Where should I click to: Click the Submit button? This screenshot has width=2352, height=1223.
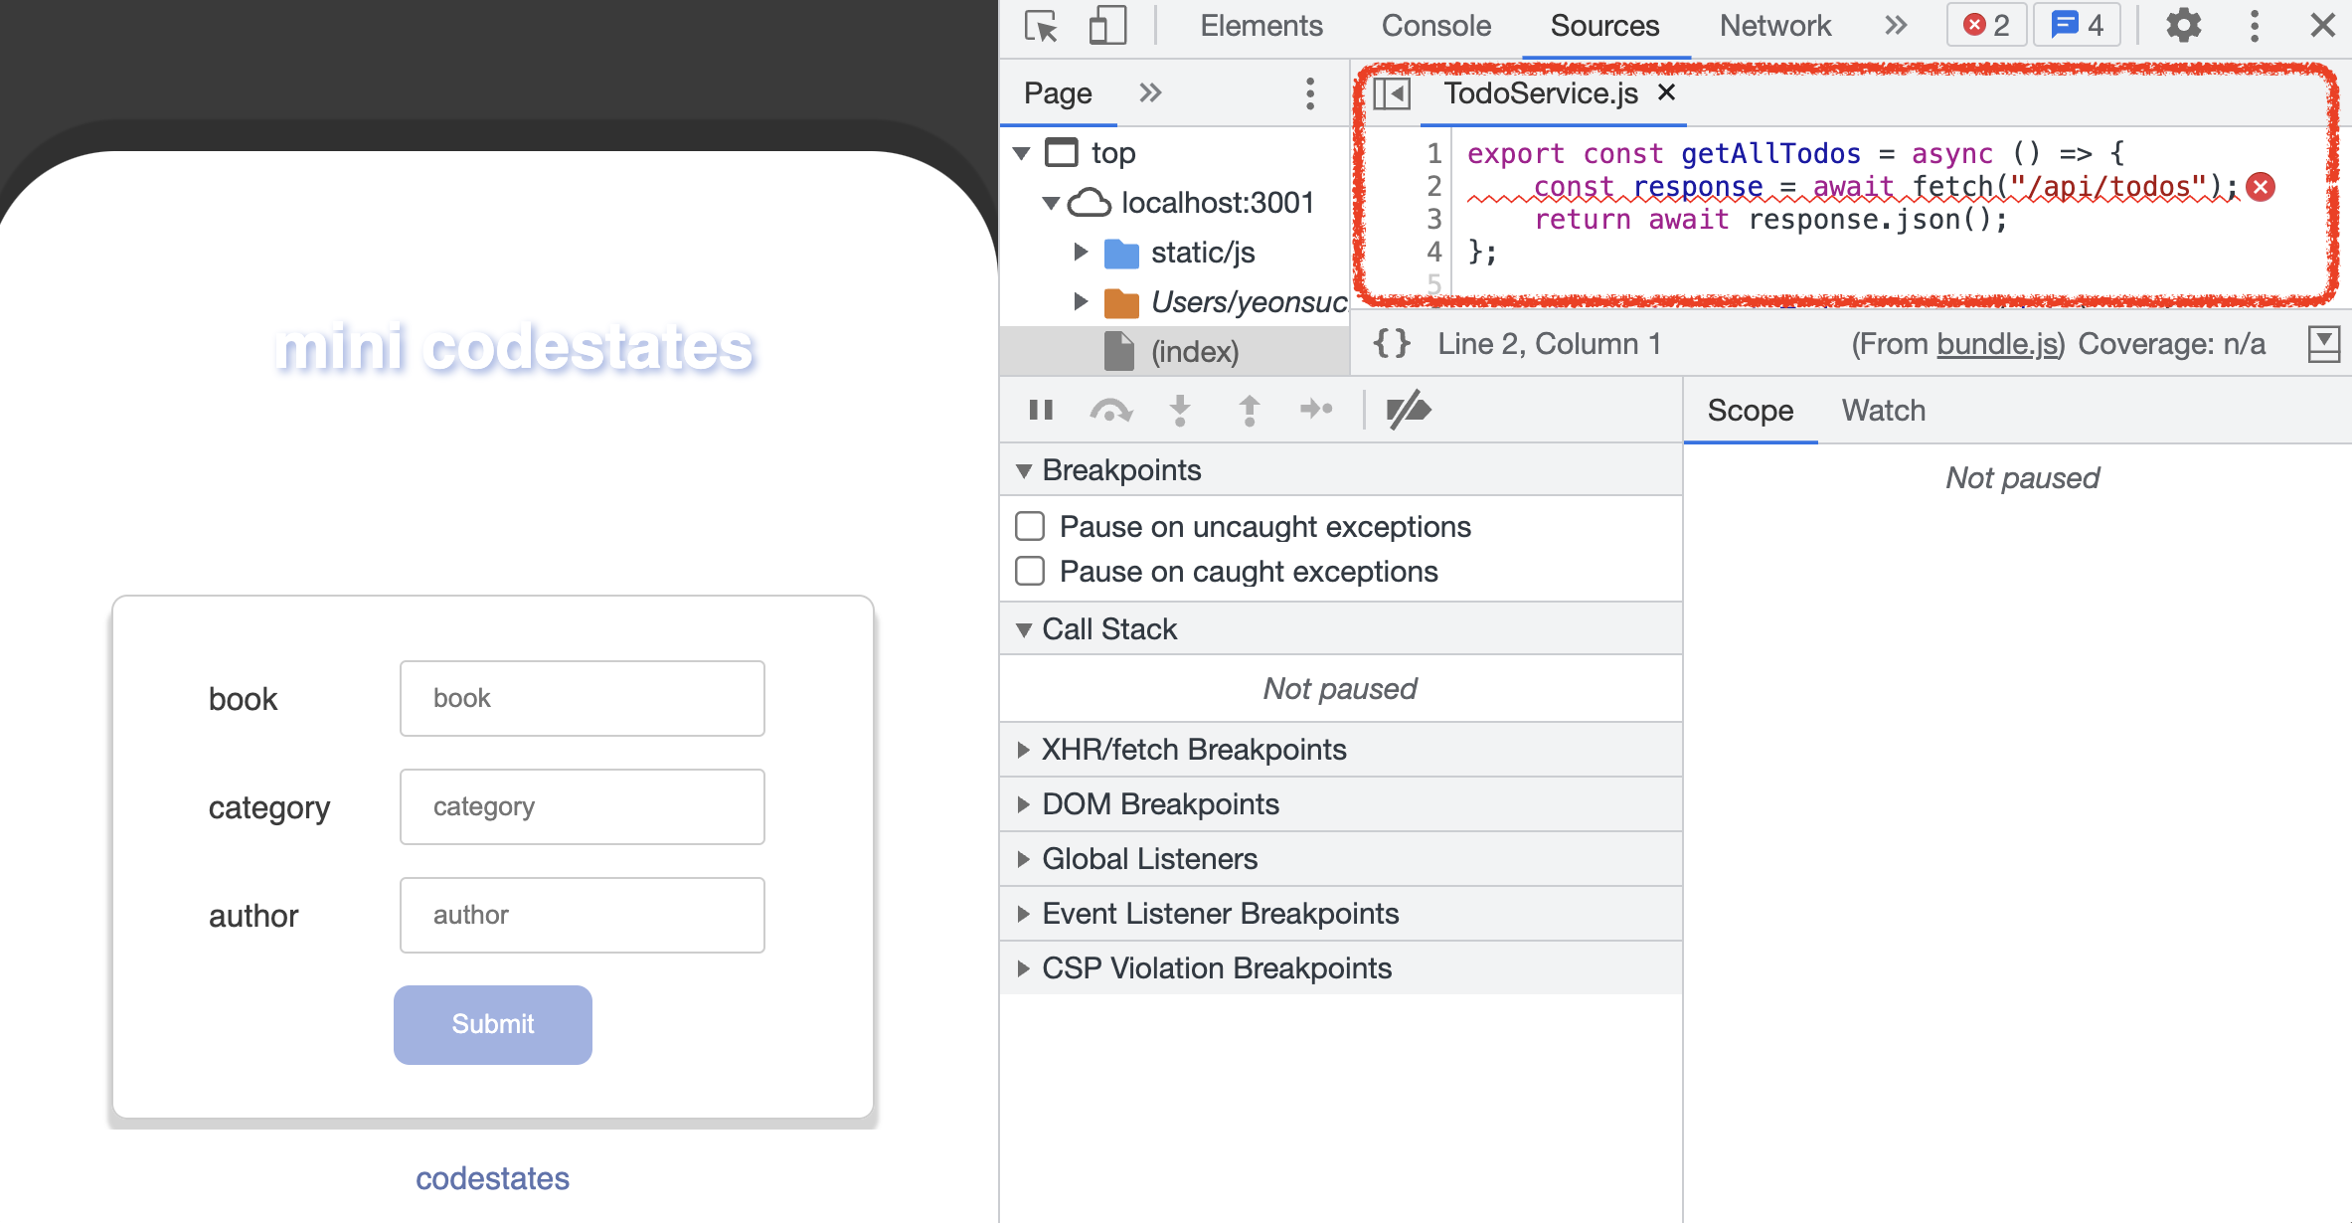point(492,1024)
